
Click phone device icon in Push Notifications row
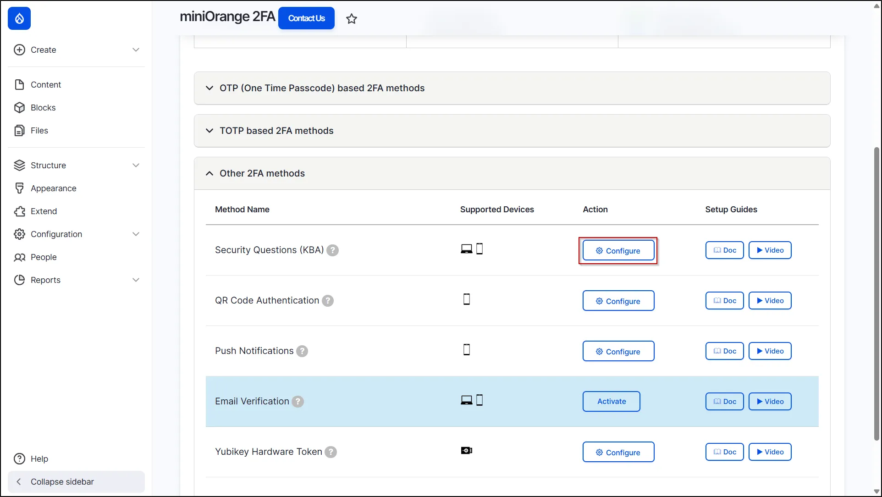pyautogui.click(x=467, y=350)
